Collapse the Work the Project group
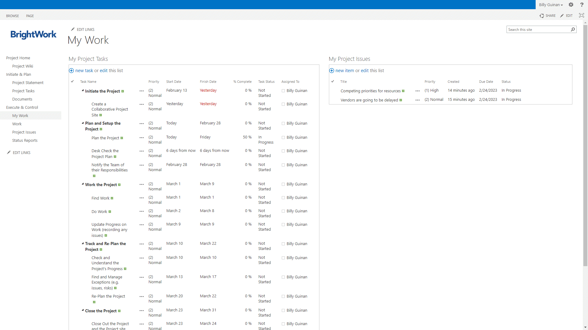 (x=83, y=184)
